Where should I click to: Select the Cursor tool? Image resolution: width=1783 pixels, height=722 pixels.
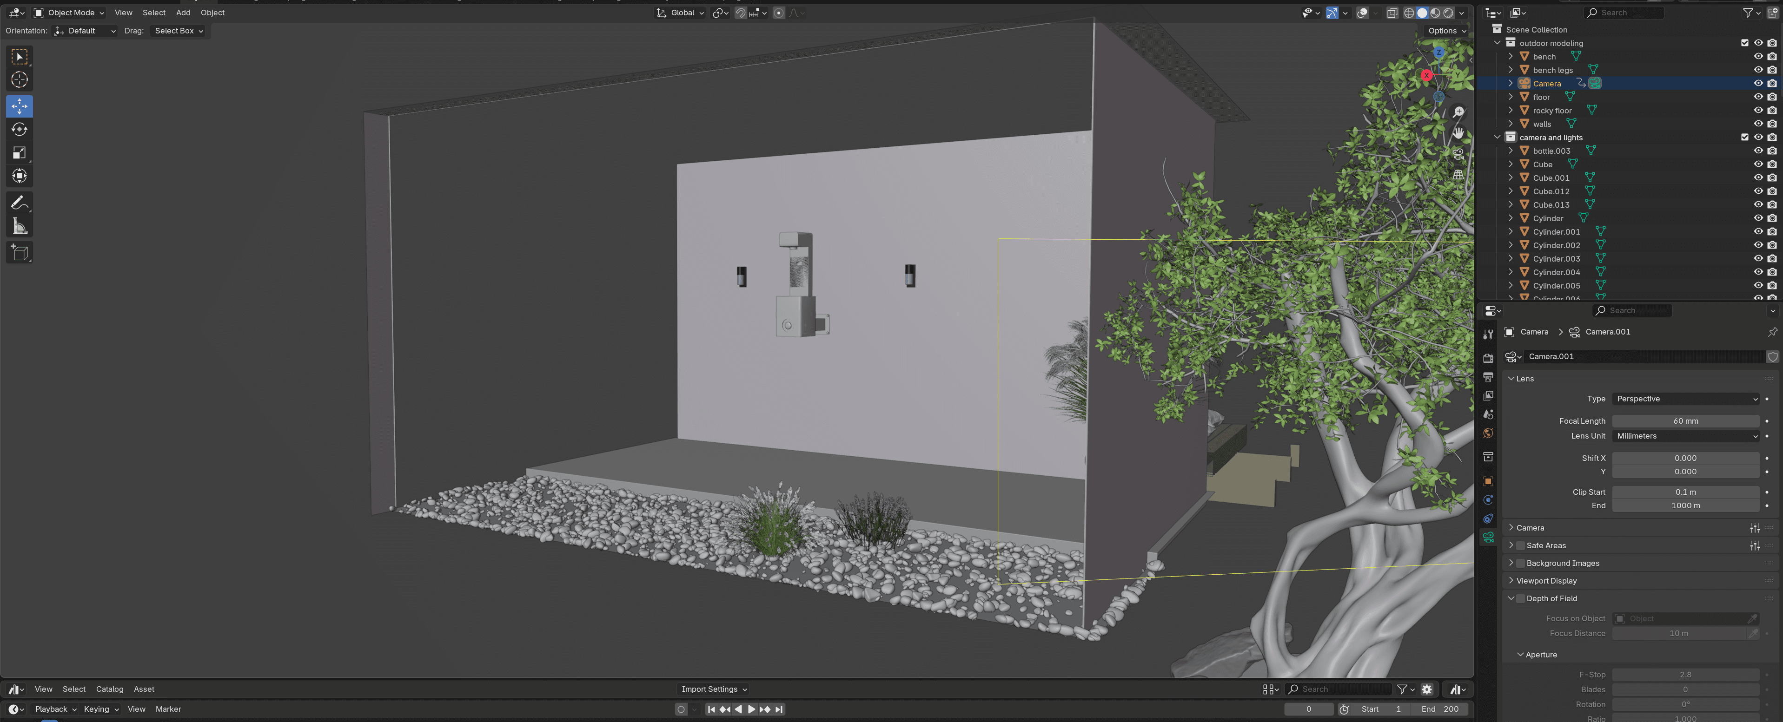(20, 79)
